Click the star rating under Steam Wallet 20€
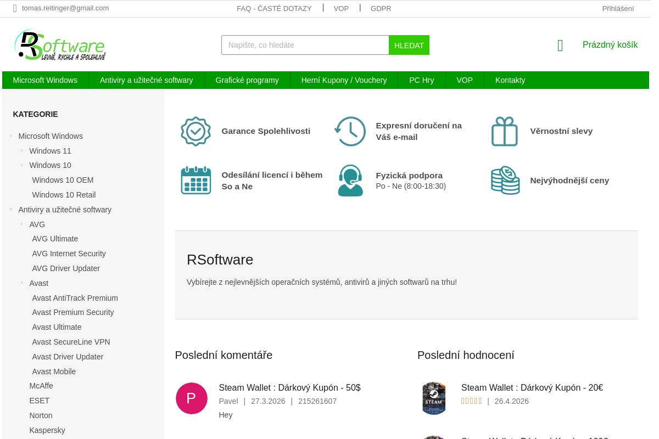 471,401
